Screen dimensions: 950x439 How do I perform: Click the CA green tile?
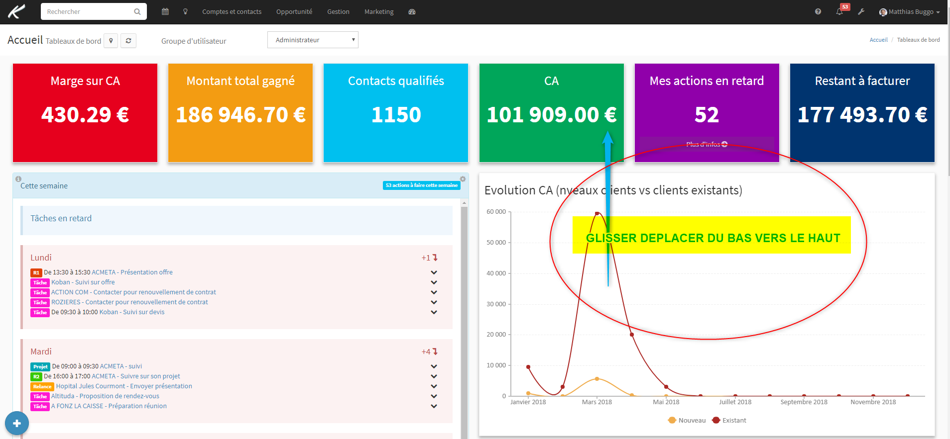pos(551,113)
